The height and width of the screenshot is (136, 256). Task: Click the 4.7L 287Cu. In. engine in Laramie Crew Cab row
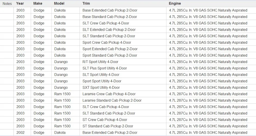(208, 94)
